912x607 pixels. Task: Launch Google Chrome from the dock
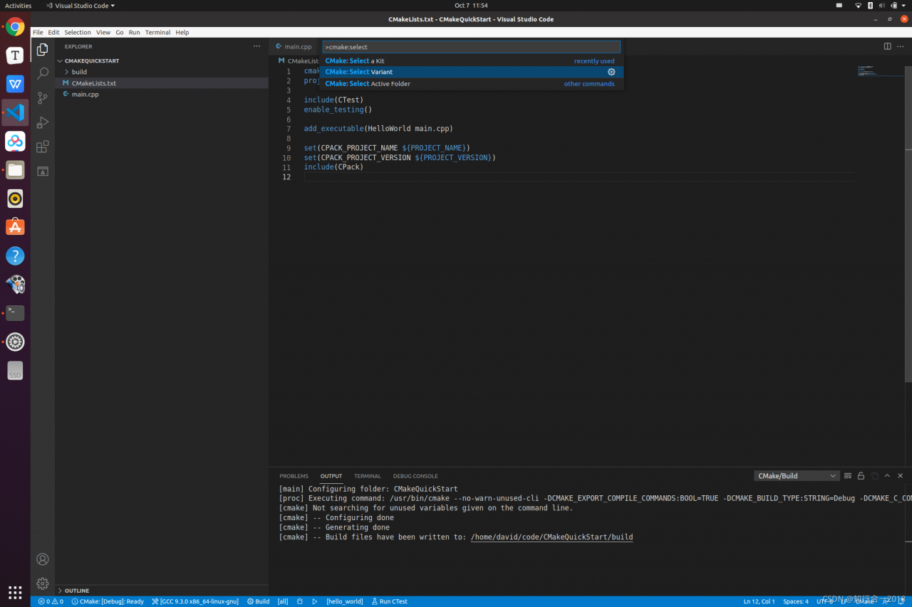tap(15, 27)
